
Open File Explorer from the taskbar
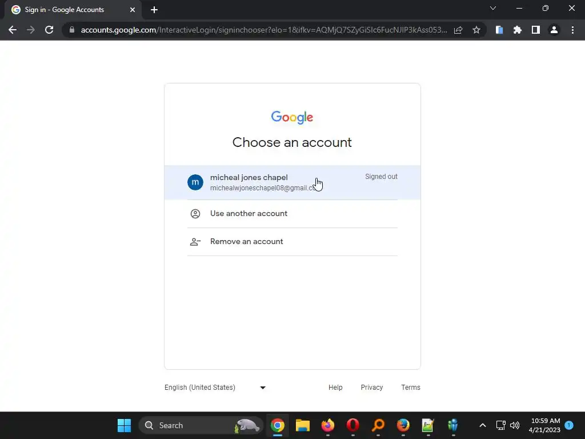303,425
